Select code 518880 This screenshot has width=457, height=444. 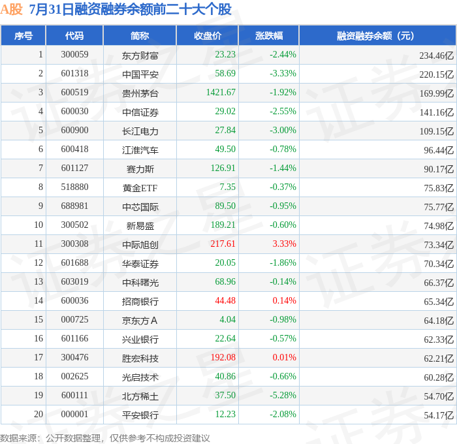click(74, 187)
